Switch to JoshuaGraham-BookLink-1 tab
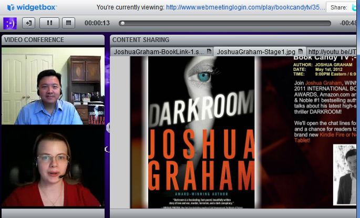Viewport: 360px width, 218px height. 161,52
